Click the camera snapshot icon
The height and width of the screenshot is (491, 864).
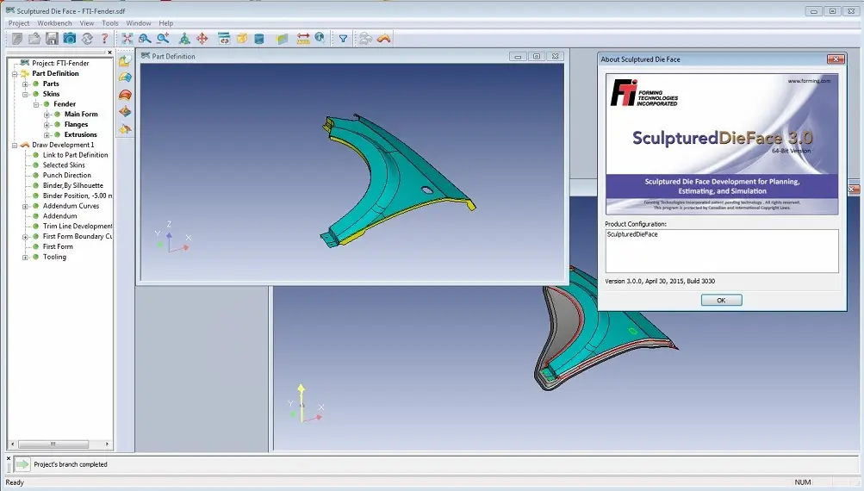(x=70, y=39)
